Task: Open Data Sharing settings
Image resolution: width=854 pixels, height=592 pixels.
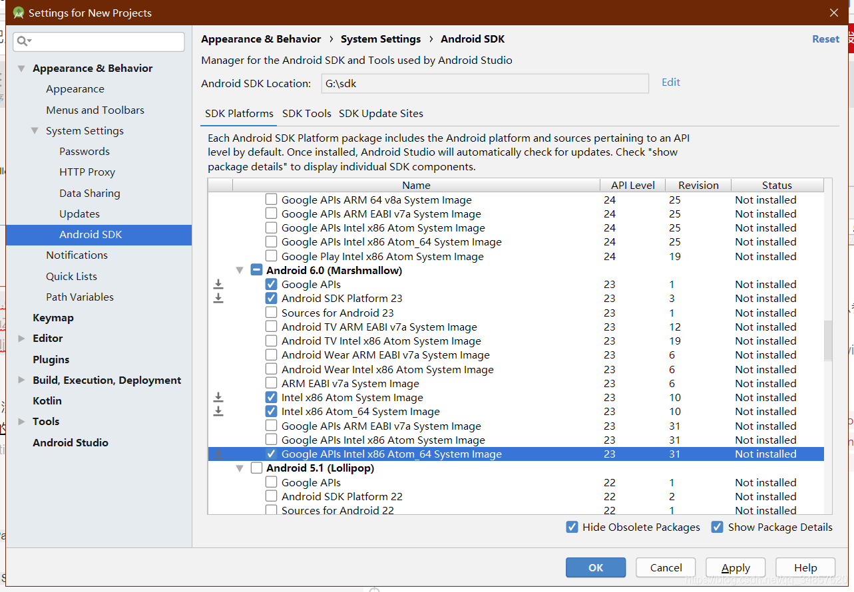Action: (x=90, y=193)
